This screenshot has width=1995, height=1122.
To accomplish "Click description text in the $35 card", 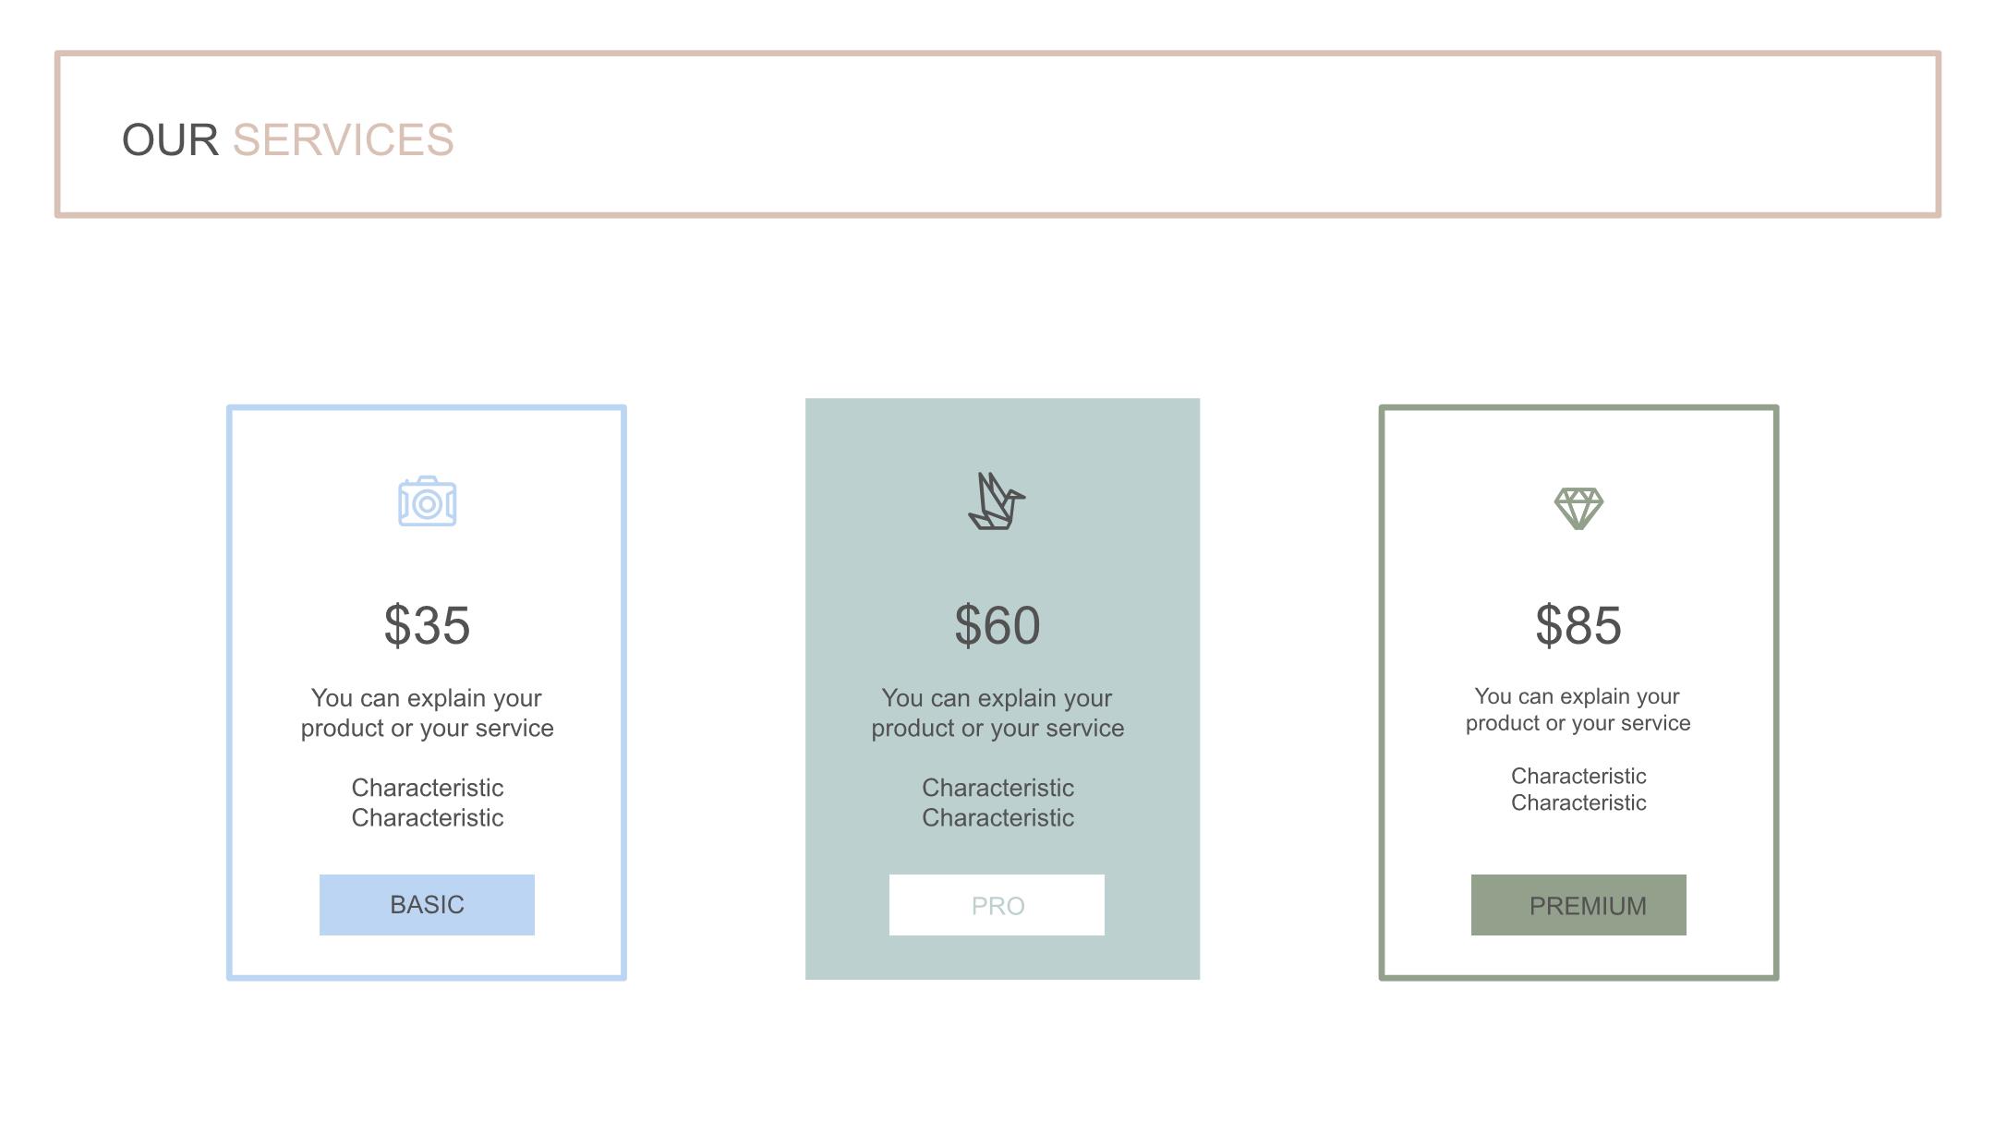I will [427, 713].
